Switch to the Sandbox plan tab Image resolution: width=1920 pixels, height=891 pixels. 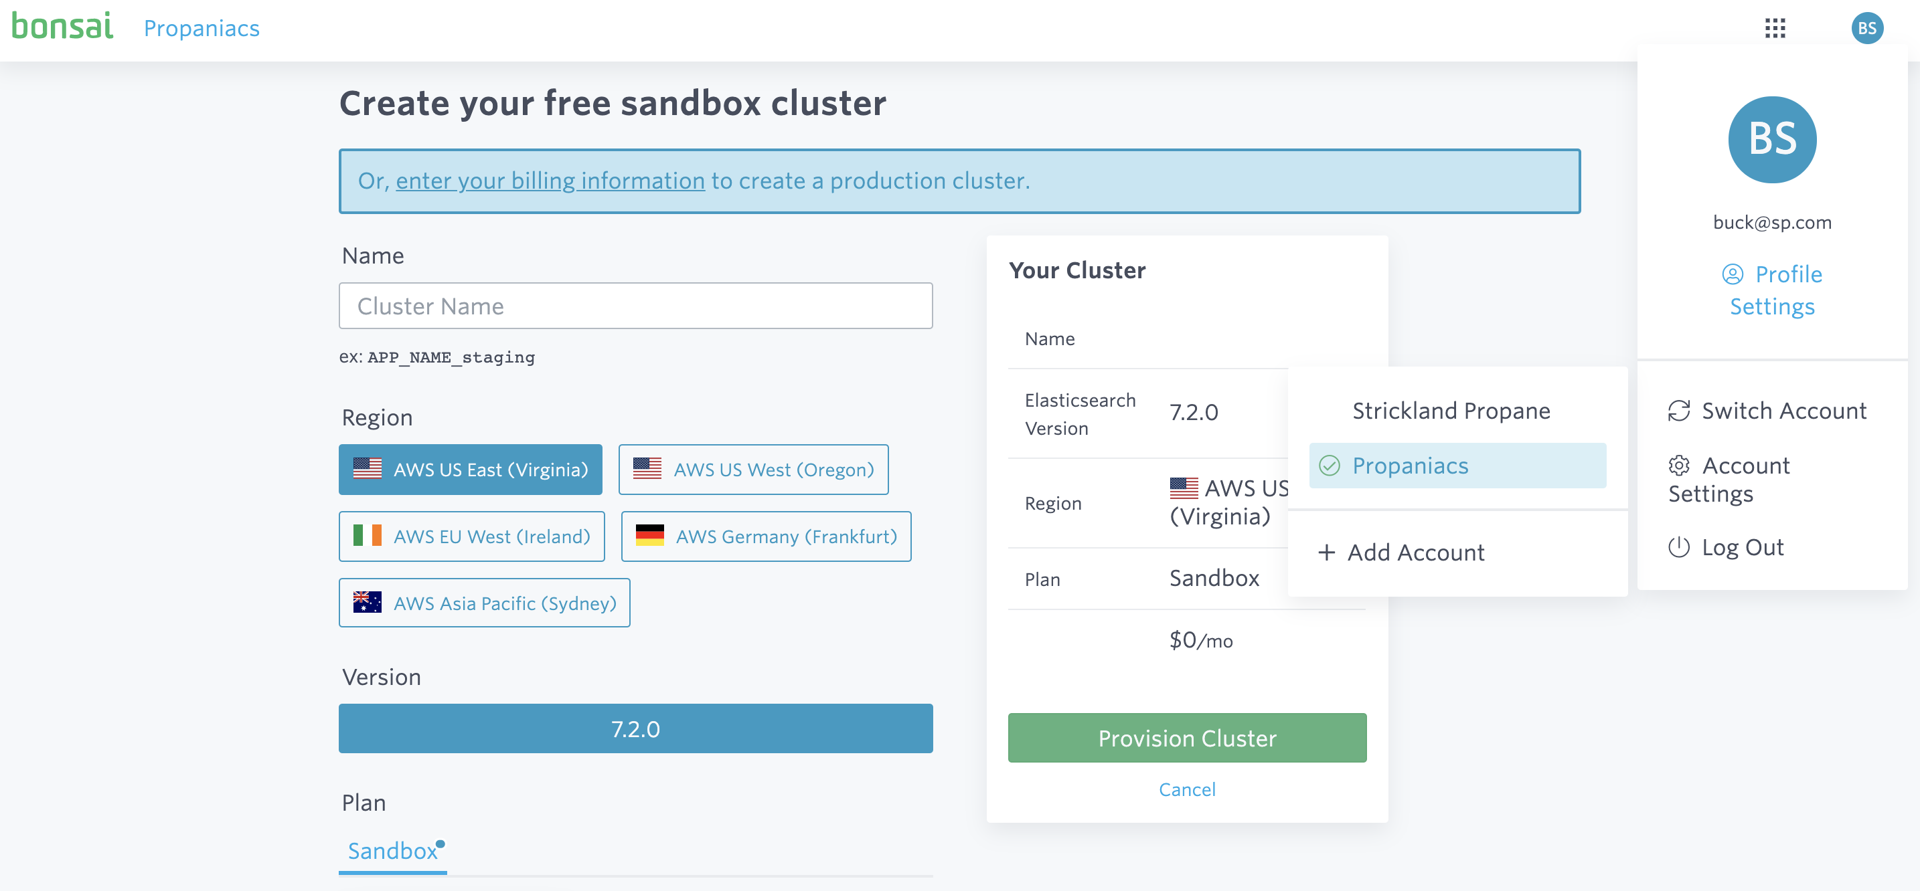pos(392,850)
